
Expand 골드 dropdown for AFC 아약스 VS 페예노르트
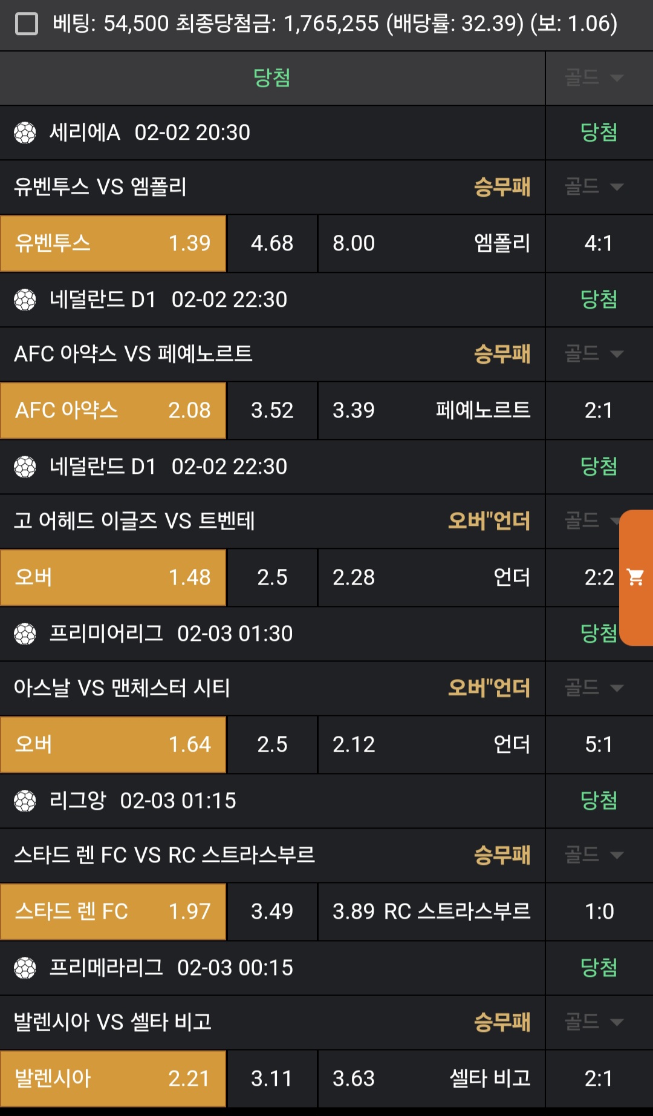(x=594, y=353)
